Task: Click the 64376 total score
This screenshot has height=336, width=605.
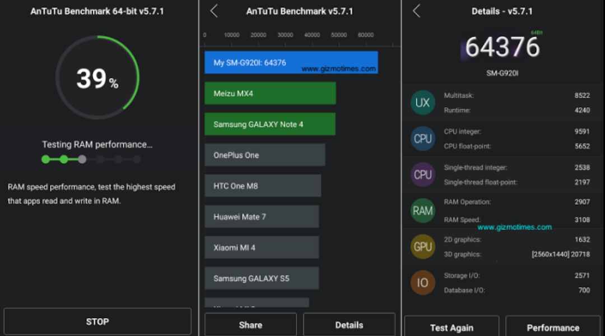Action: click(502, 47)
